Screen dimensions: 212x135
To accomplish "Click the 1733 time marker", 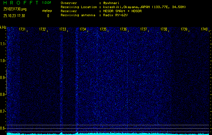I will pyautogui.click(x=63, y=29).
